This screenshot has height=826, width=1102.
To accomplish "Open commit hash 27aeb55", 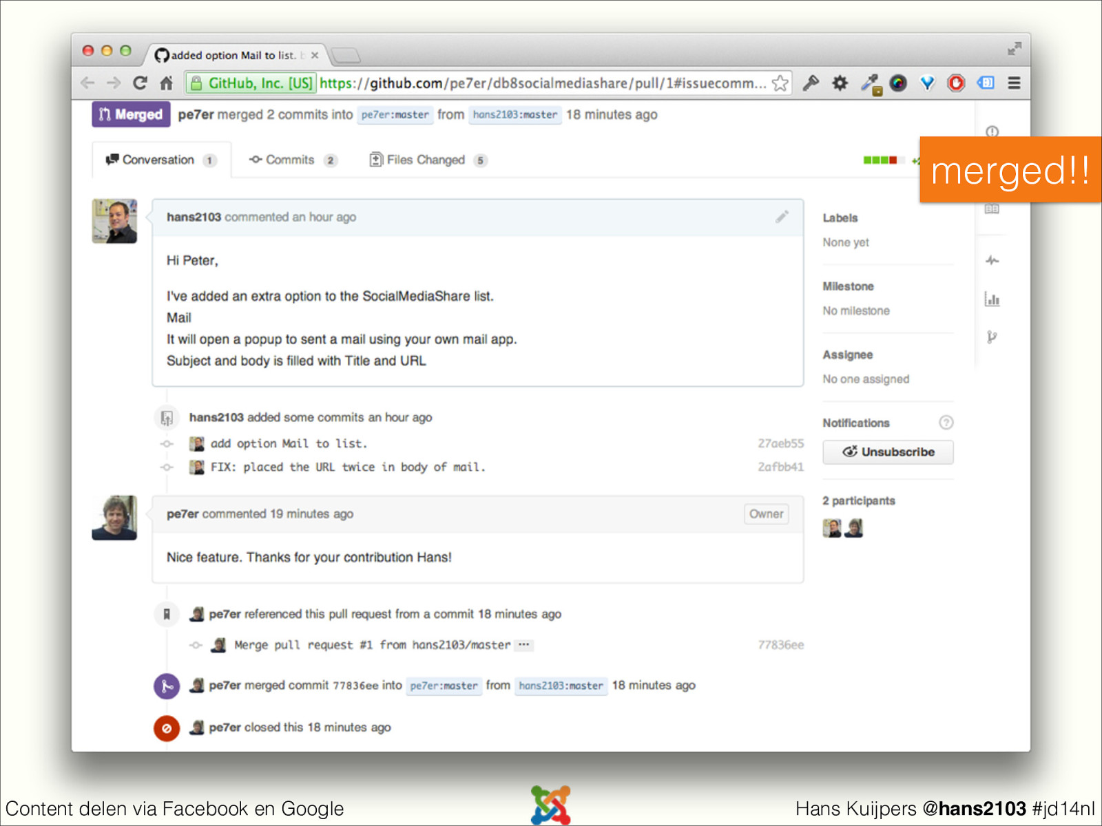I will [x=780, y=444].
